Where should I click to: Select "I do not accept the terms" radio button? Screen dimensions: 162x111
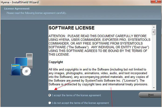(x=50, y=103)
